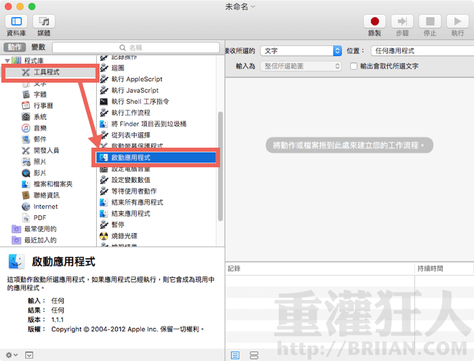Screen dimensions: 474x361
Task: Collapse the 程式庫 disclosure triangle
Action: [x=7, y=60]
